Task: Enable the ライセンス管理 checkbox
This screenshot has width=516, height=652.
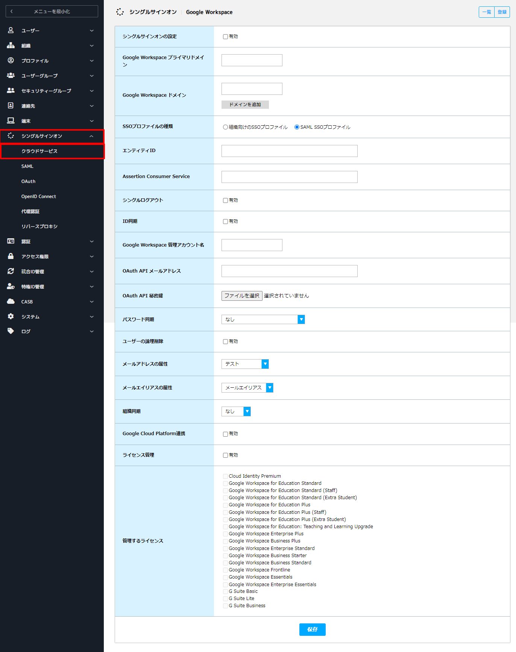Action: point(225,455)
